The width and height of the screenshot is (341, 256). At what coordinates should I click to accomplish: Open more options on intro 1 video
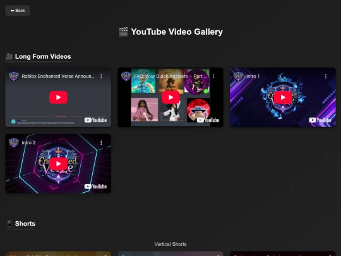click(326, 76)
